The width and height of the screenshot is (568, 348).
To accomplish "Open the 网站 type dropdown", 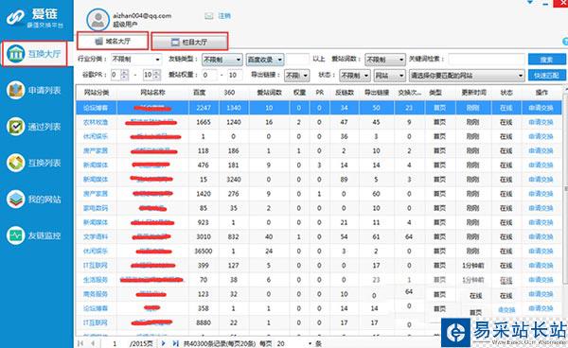I will pyautogui.click(x=389, y=76).
